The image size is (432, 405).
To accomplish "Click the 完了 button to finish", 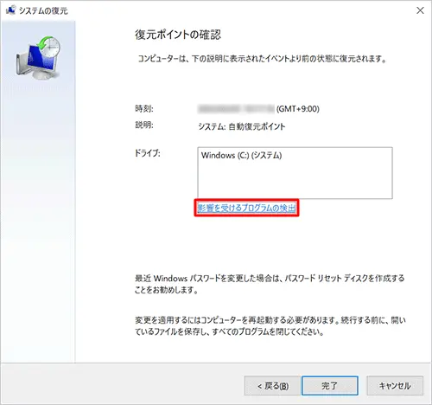I will [330, 386].
